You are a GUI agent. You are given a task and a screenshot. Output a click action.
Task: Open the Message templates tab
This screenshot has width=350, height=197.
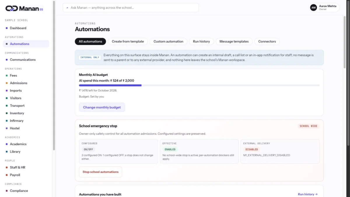pos(234,41)
